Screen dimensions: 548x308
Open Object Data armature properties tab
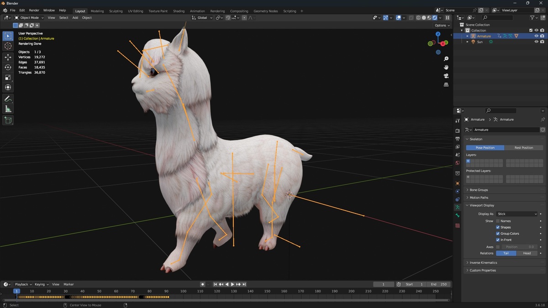pos(458,207)
